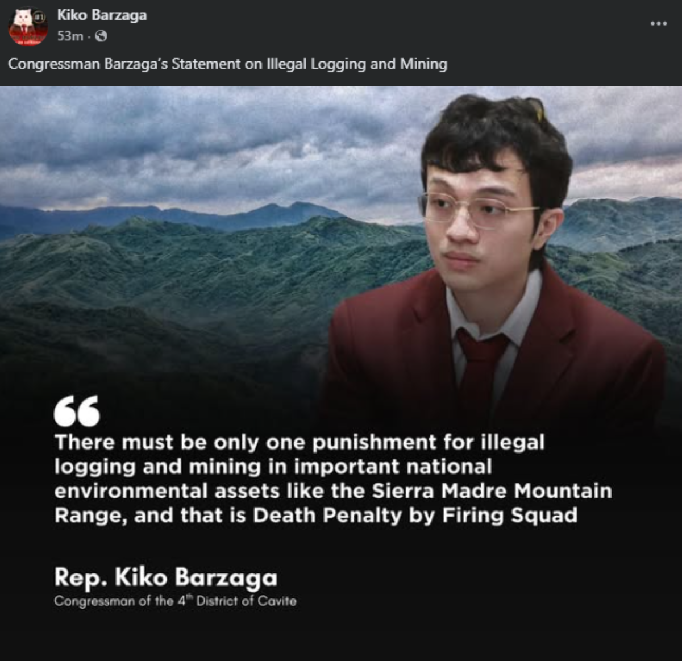
Task: Click the quote text beginning 'There must be'
Action: 333,479
